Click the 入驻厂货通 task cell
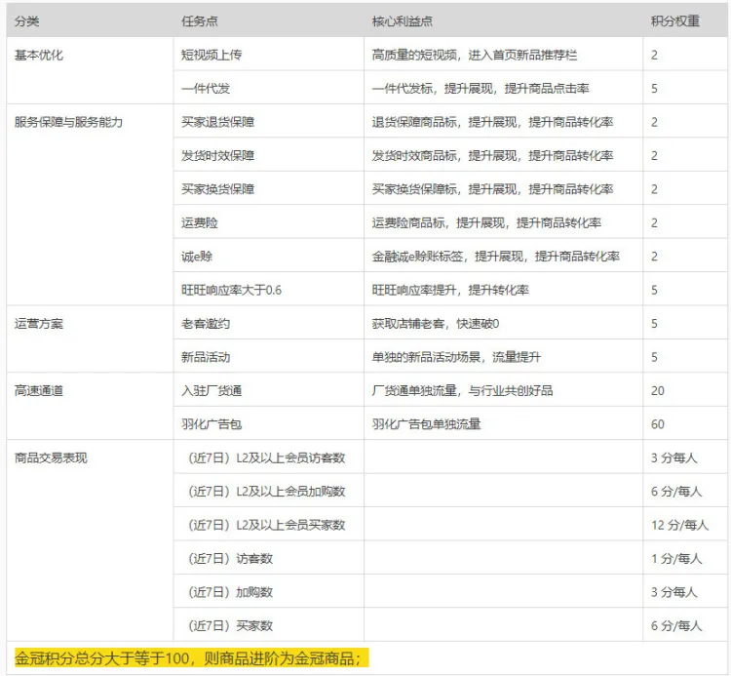The image size is (731, 676). point(269,390)
